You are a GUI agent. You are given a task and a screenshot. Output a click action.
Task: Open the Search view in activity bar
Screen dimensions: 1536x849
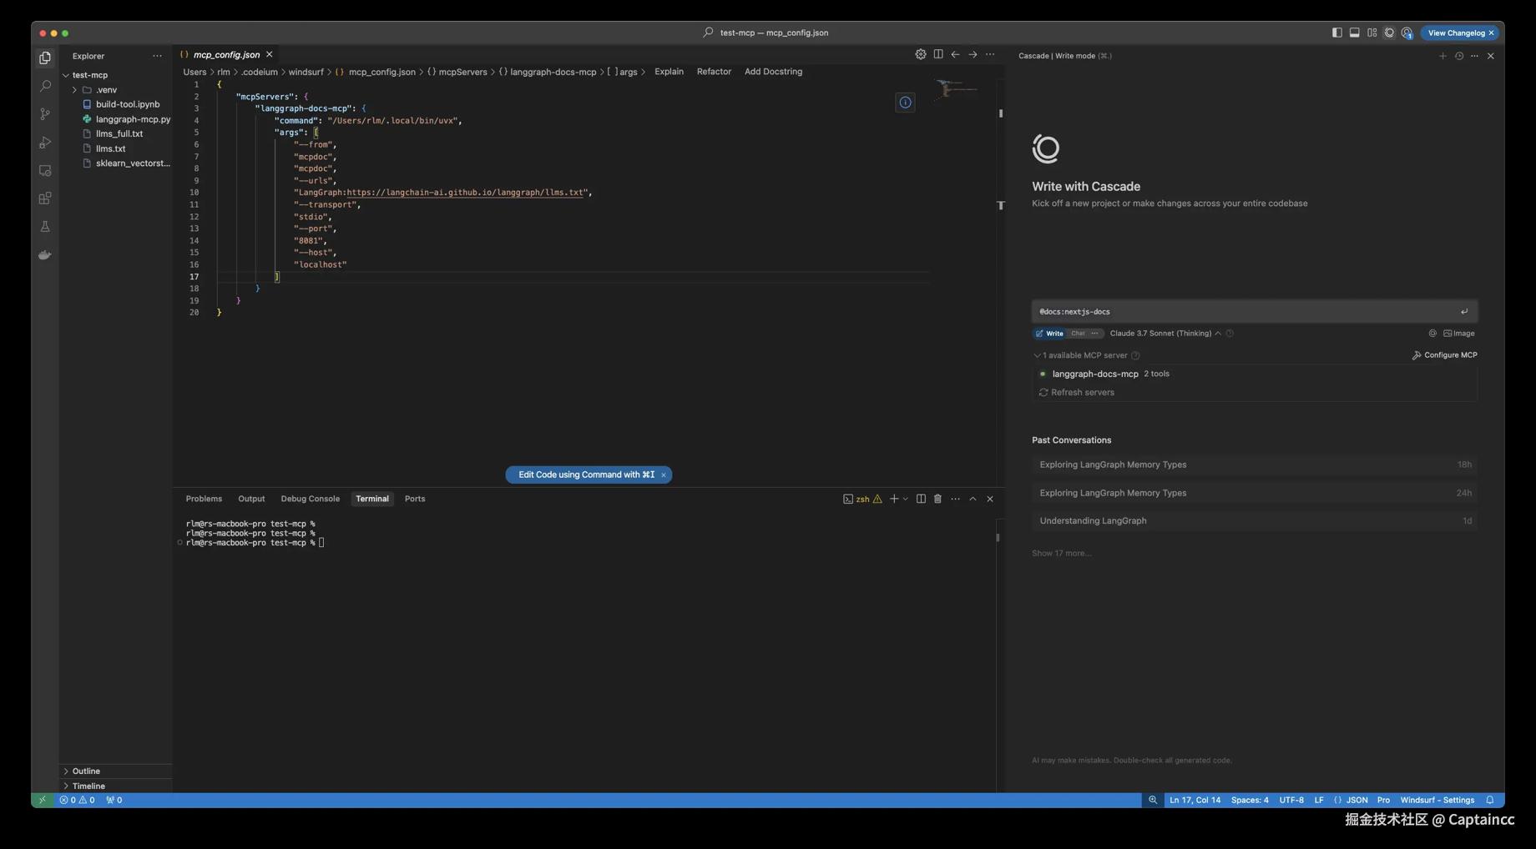click(x=45, y=86)
